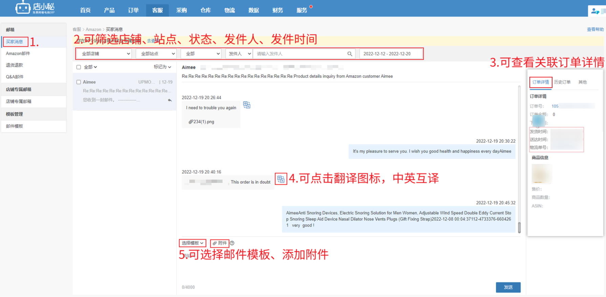This screenshot has height=297, width=606.
Task: Open the 产品 nav menu
Action: (109, 10)
